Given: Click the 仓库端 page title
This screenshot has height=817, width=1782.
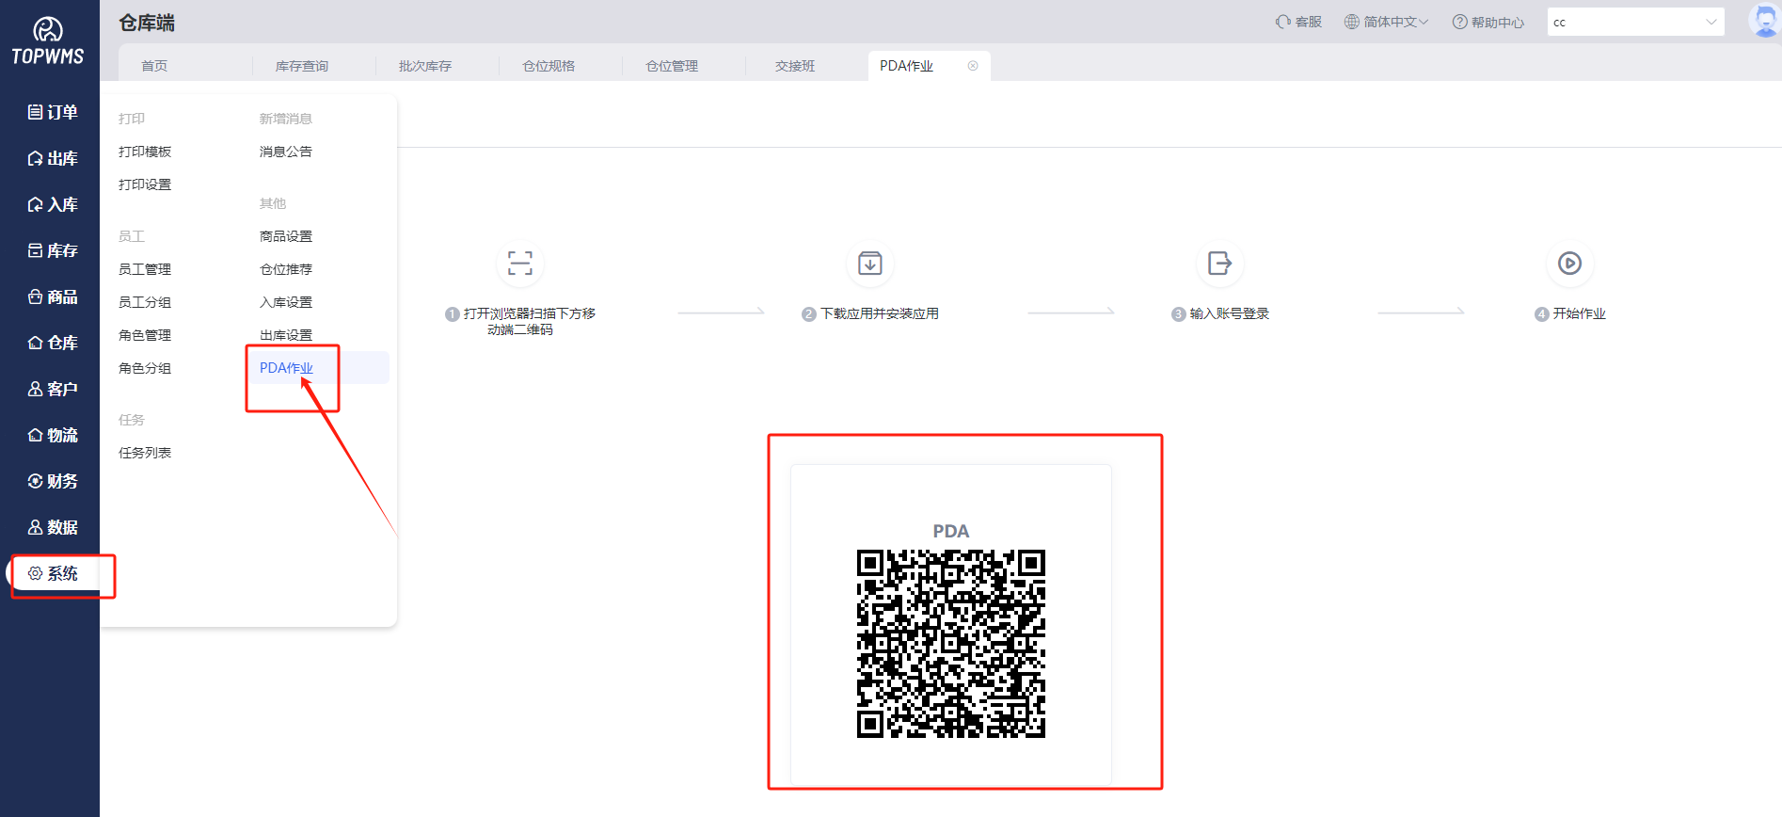Looking at the screenshot, I should click(x=147, y=23).
